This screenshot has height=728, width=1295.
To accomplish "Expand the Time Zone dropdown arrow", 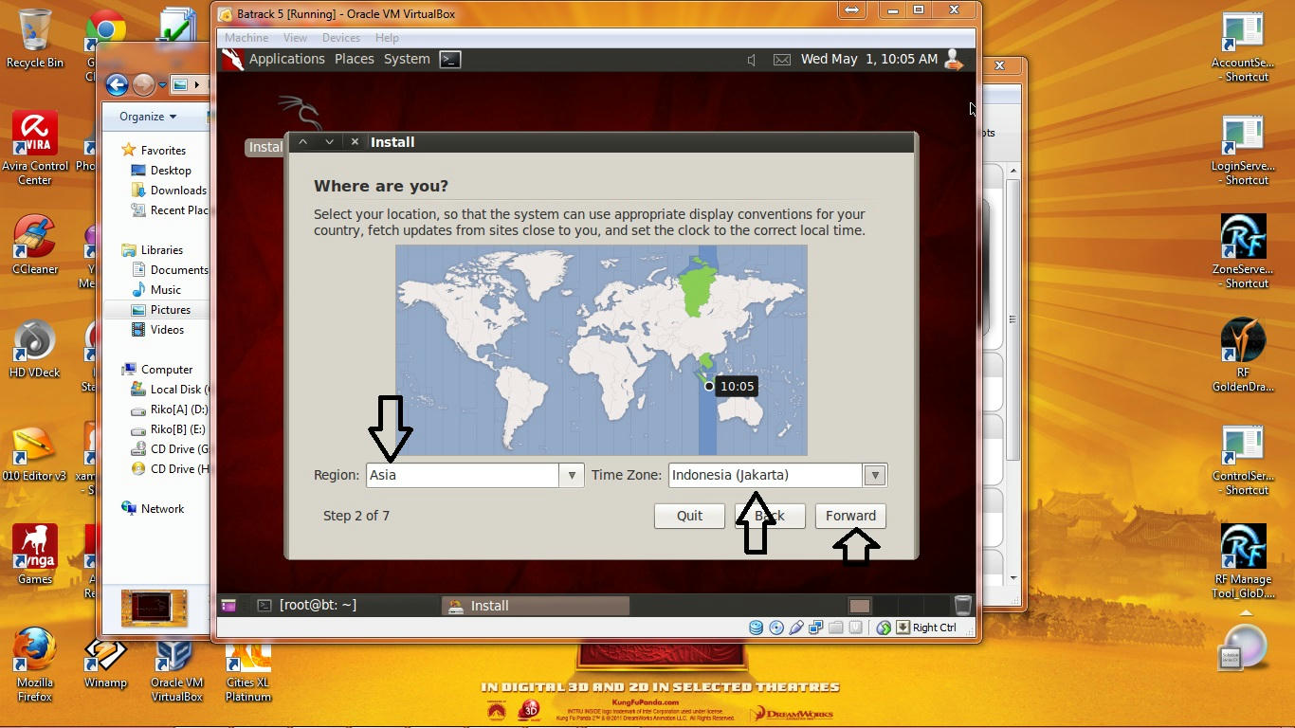I will pos(875,475).
